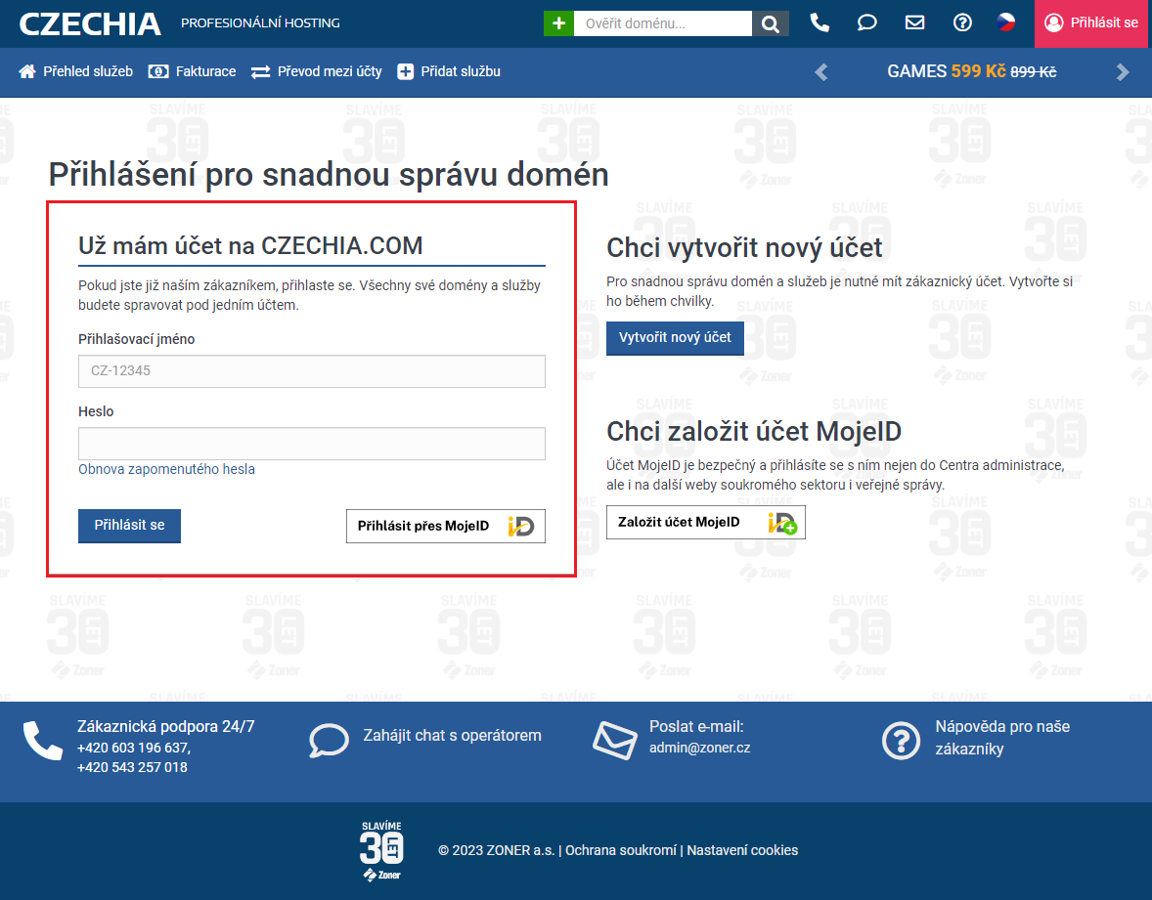The image size is (1152, 900).
Task: Select Převod mezi účty in navigation
Action: click(317, 71)
